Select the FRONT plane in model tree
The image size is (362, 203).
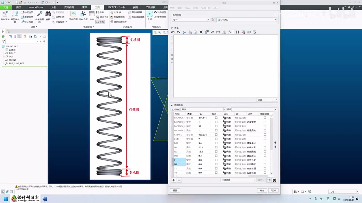tap(12, 60)
